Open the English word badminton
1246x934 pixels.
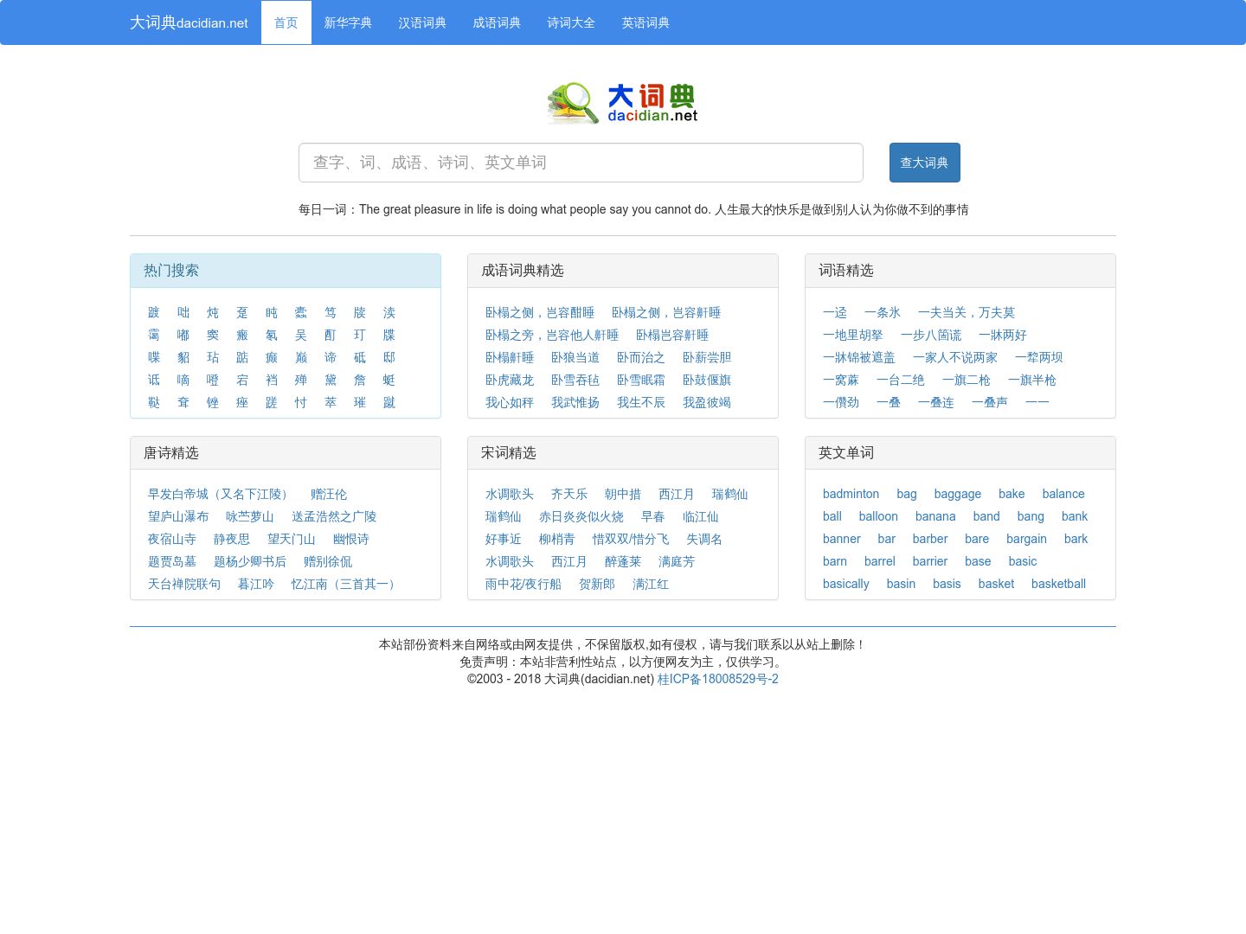[851, 494]
